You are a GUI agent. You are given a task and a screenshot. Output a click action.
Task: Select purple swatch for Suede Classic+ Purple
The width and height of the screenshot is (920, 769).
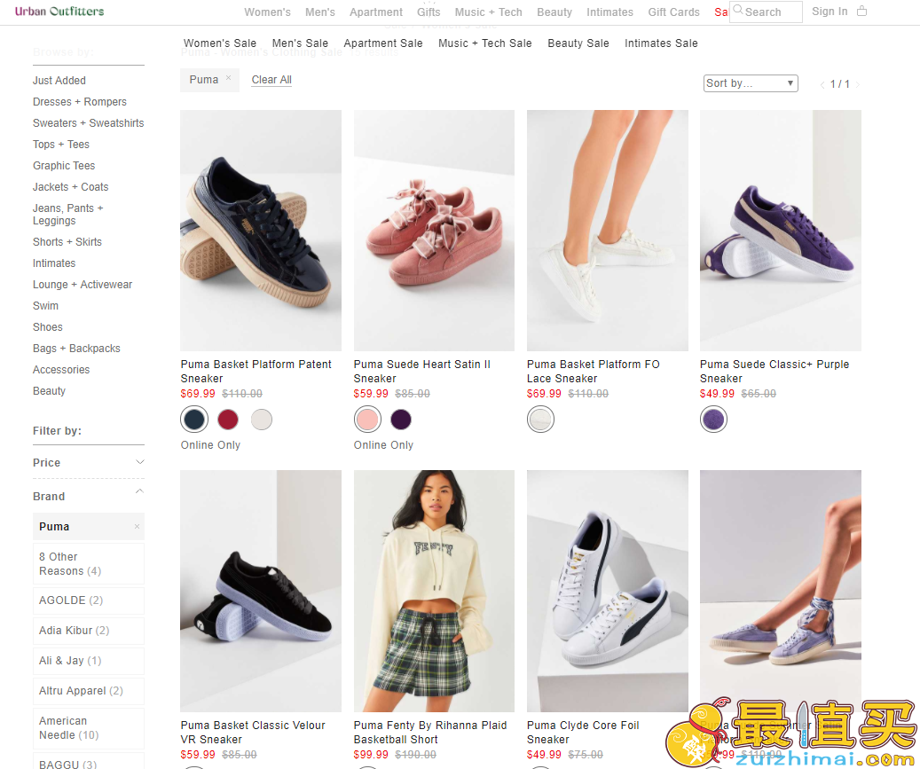713,420
